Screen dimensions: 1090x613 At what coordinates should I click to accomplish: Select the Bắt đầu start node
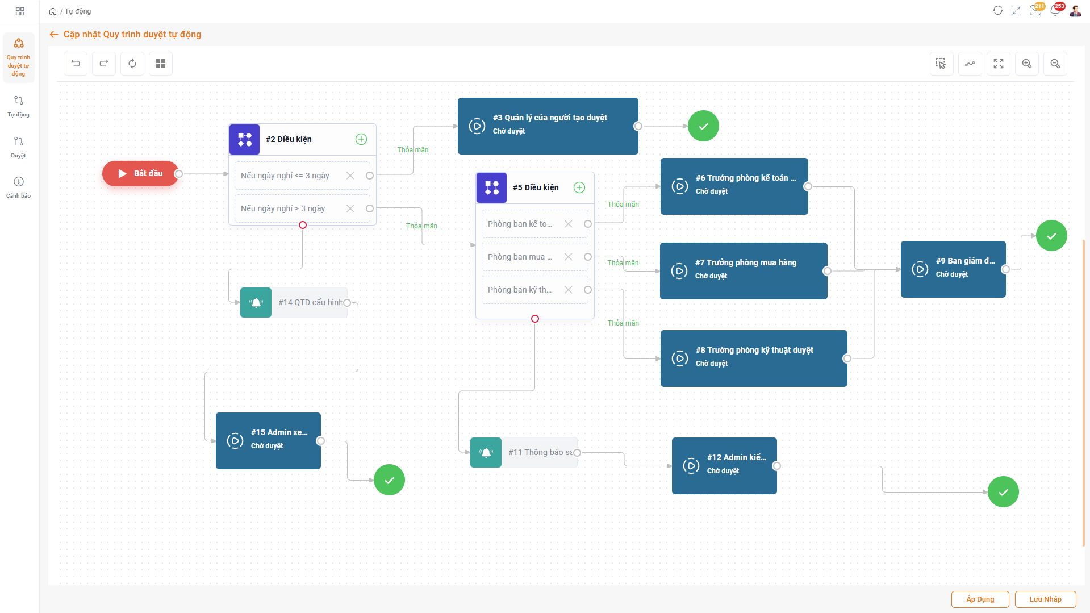[x=140, y=173]
